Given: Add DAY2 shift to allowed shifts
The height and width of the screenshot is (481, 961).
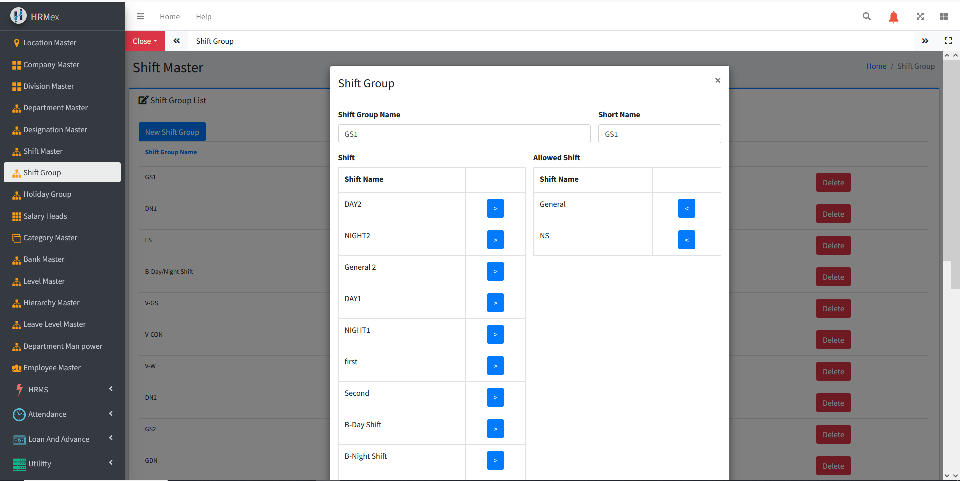Looking at the screenshot, I should (x=495, y=208).
